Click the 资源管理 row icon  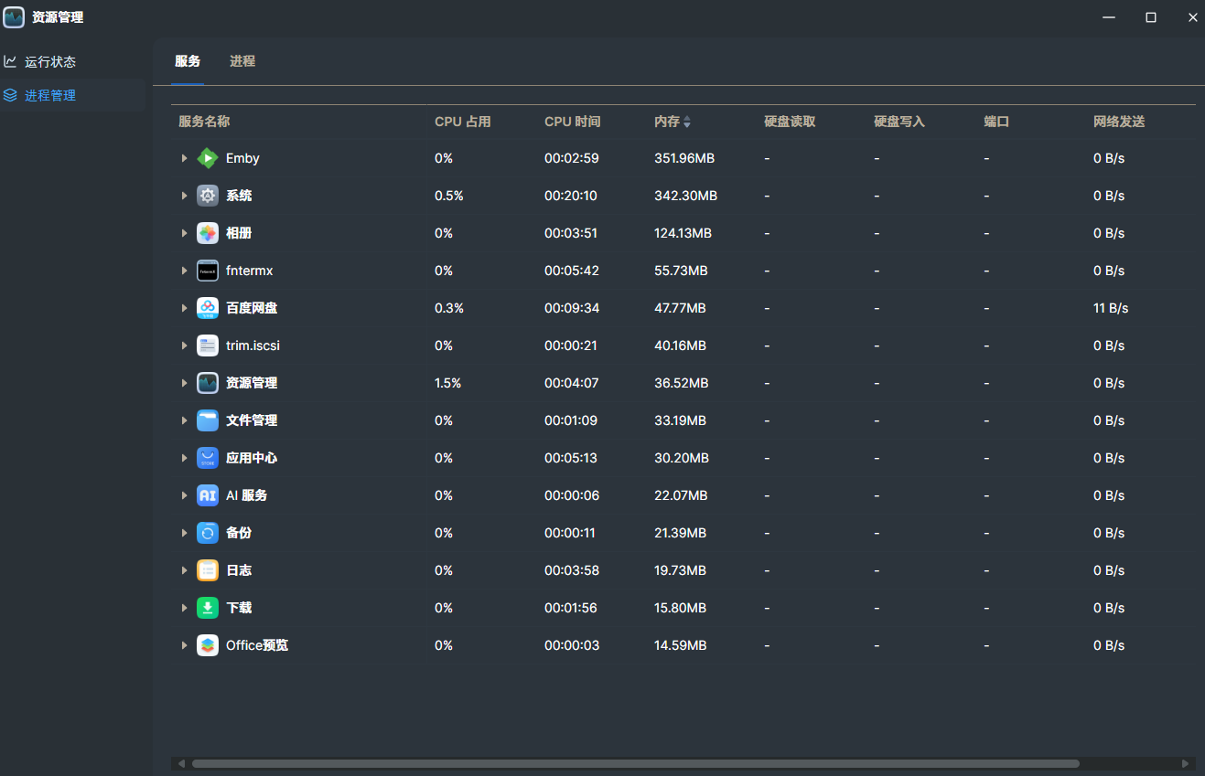tap(208, 383)
